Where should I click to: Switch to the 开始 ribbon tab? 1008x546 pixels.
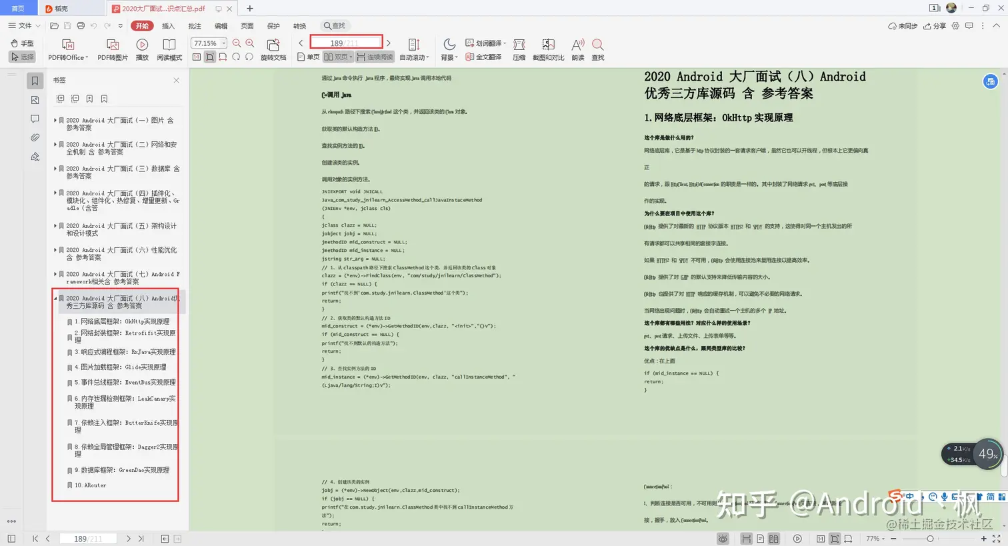(x=142, y=26)
